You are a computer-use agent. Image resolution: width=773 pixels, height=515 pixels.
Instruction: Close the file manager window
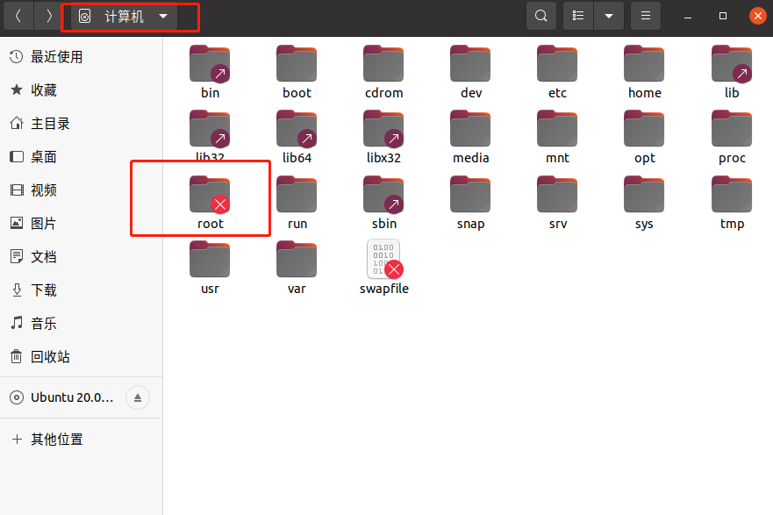coord(758,17)
